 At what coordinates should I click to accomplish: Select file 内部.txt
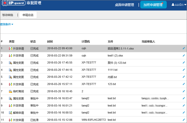(112, 77)
